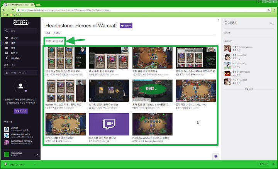Open the poker table stream thumbnail
The height and width of the screenshot is (169, 278).
coord(153,91)
